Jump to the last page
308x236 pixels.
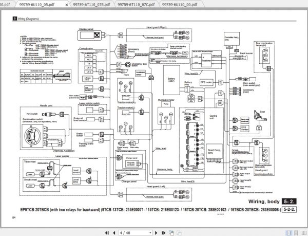(163, 233)
